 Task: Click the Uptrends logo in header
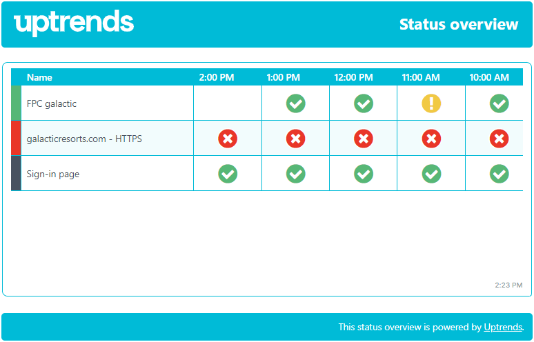pyautogui.click(x=74, y=23)
